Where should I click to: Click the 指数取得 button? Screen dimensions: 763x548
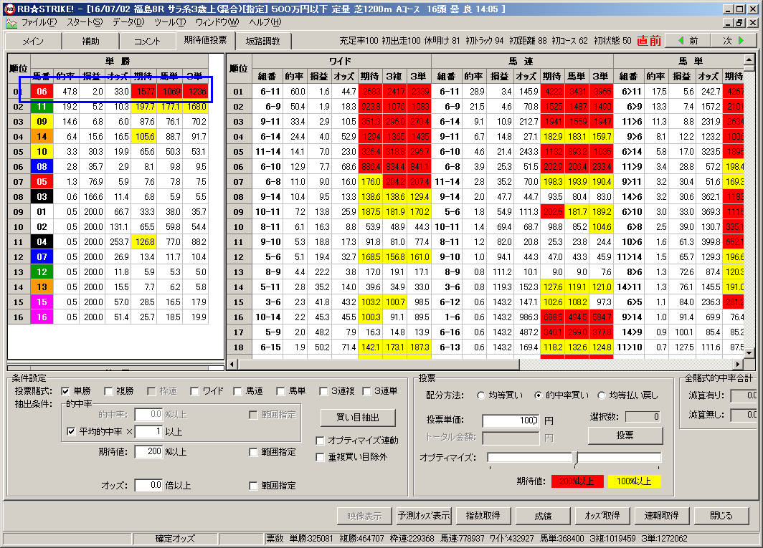pyautogui.click(x=483, y=516)
